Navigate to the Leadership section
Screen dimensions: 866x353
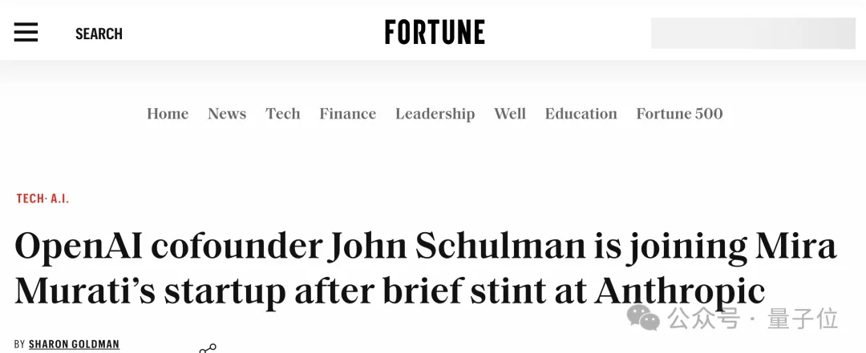435,114
